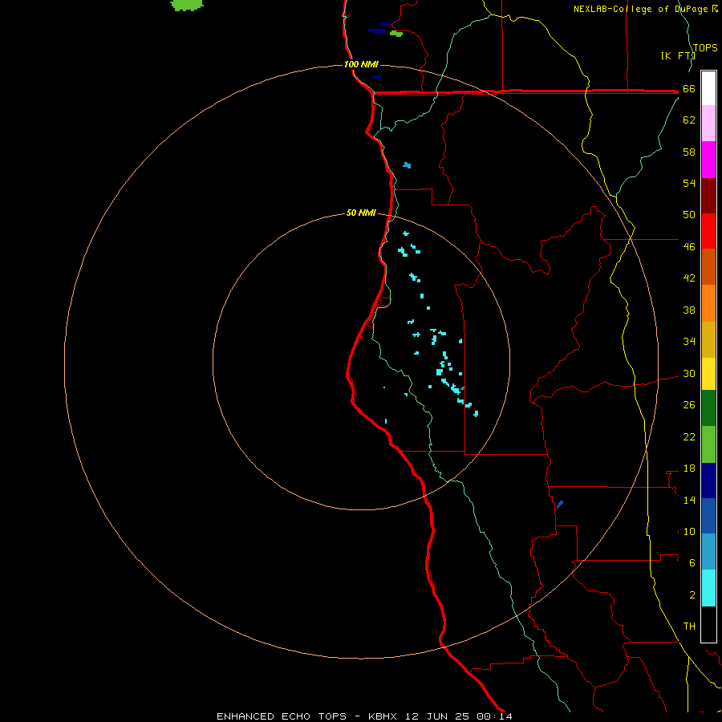The height and width of the screenshot is (722, 722).
Task: Click the '00:14' timestamp text
Action: [x=494, y=716]
